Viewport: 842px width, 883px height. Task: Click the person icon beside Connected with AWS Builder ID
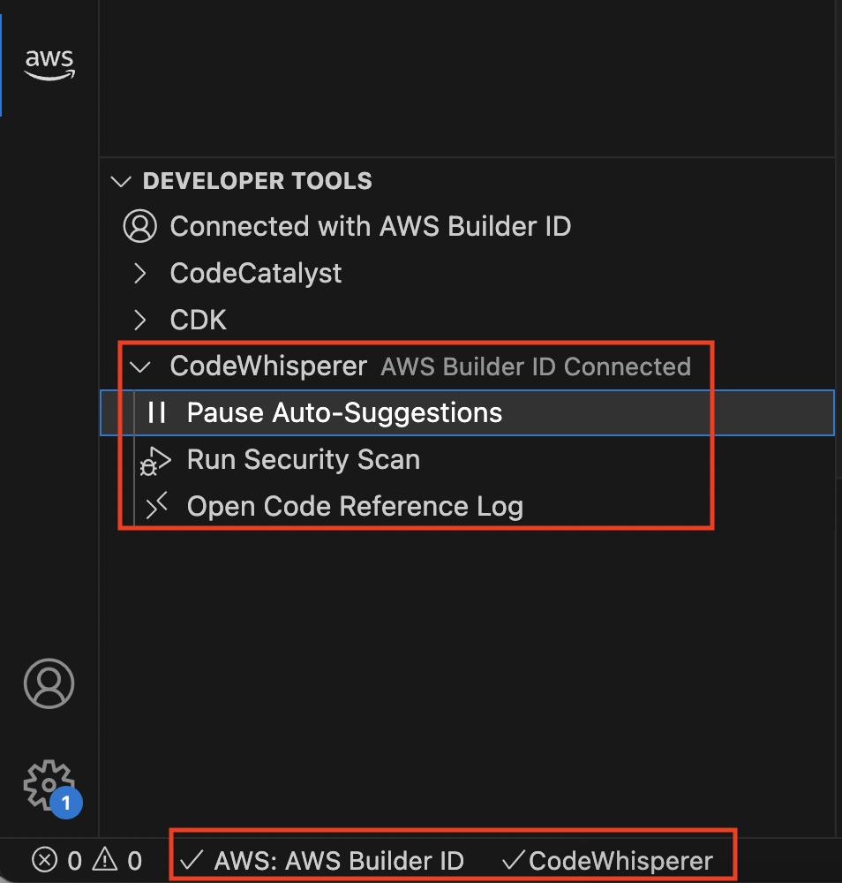point(139,226)
